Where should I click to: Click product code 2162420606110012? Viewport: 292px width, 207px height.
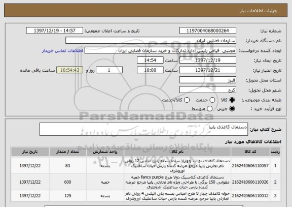250,196
